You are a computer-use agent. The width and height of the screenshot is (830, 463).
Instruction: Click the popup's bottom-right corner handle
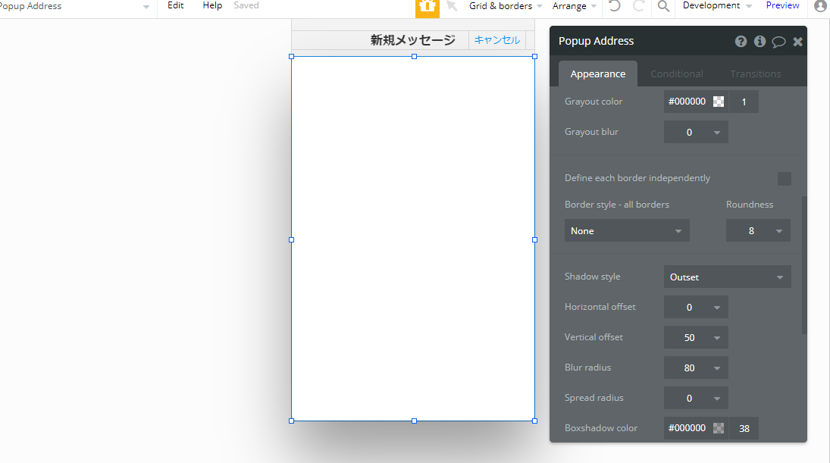[x=534, y=421]
